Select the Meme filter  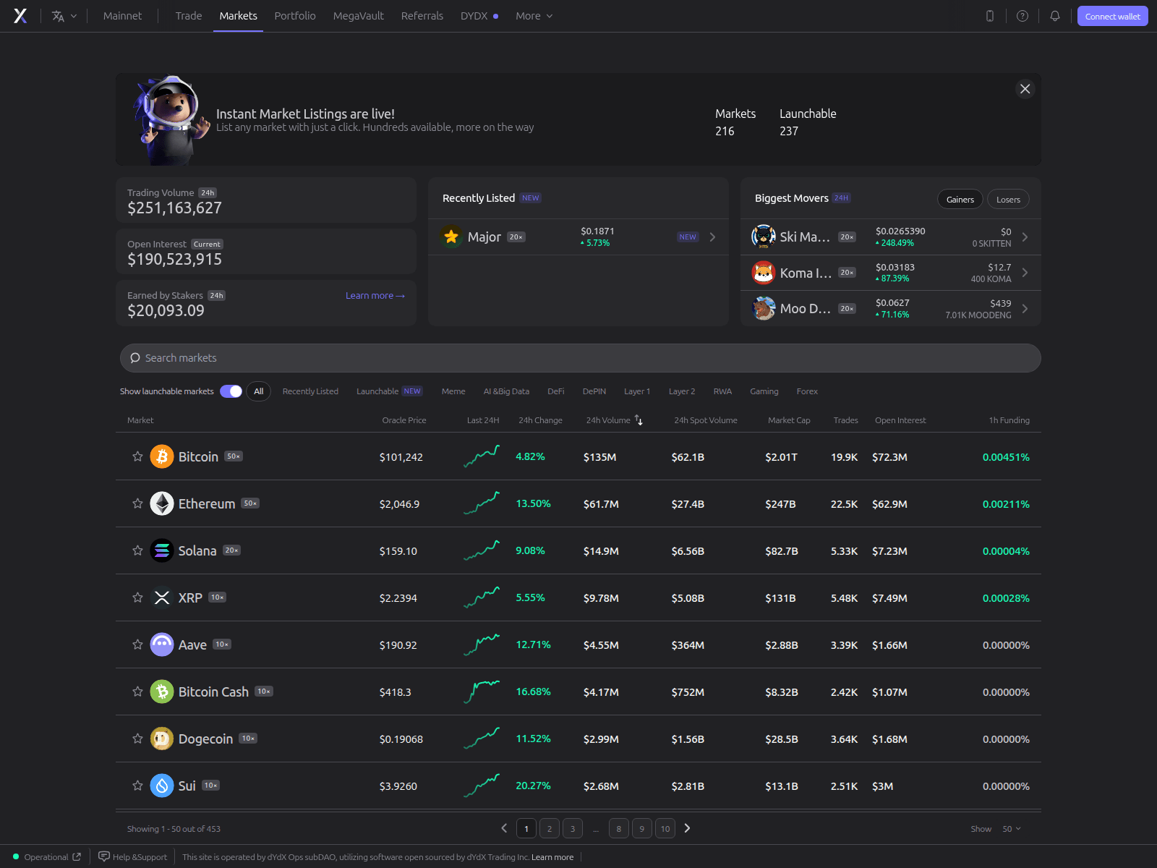pos(453,391)
